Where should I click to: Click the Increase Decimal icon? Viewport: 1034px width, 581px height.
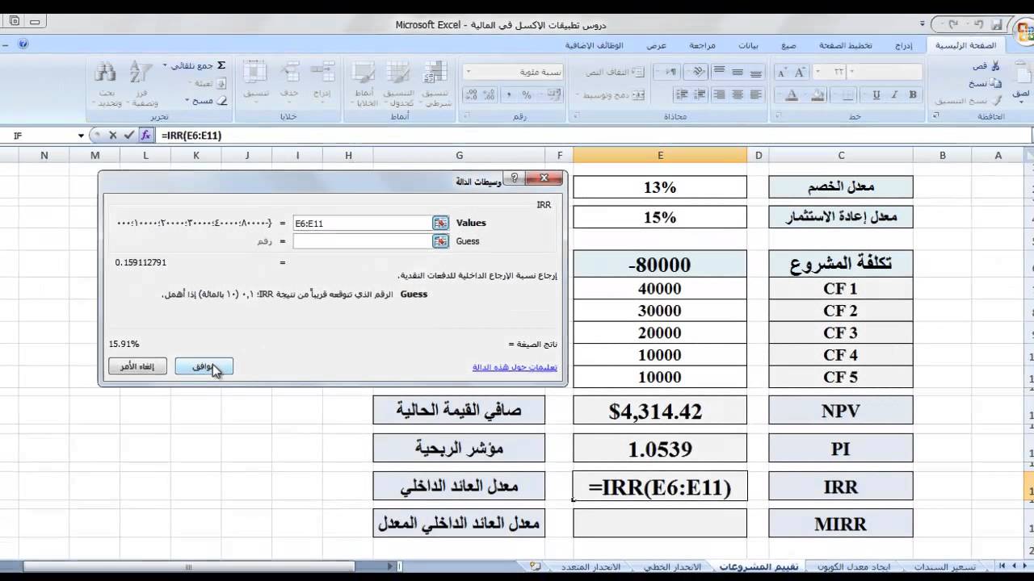click(489, 95)
